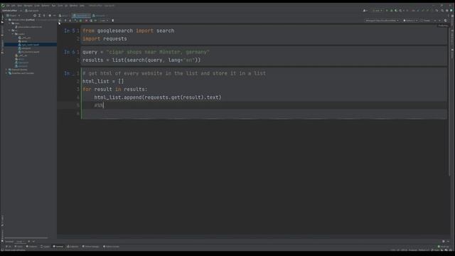
Task: Open the Refactor menu
Action: (x=45, y=6)
